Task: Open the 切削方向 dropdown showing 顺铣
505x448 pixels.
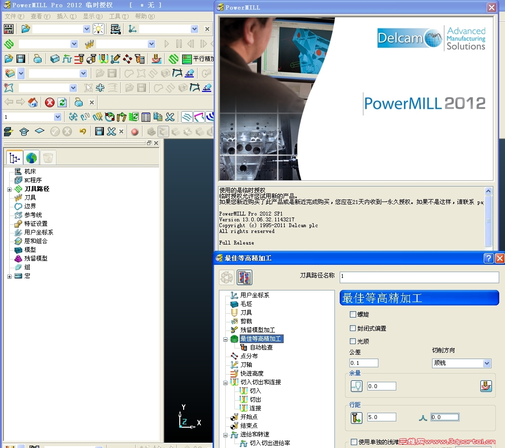Action: 461,363
